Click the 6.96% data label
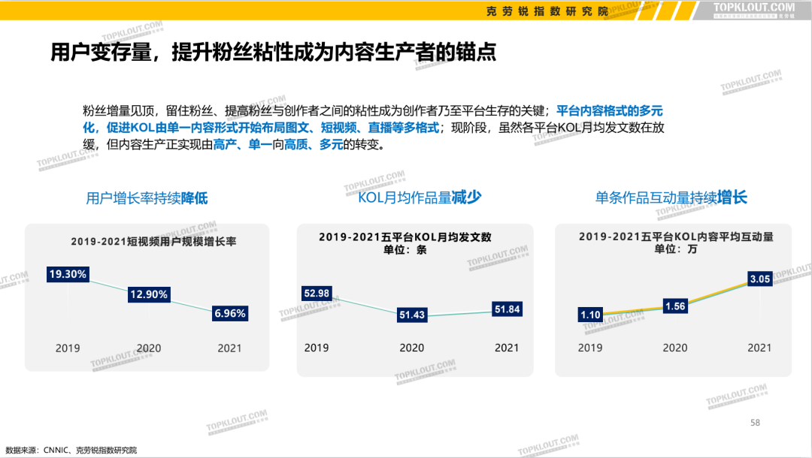This screenshot has height=458, width=812. pyautogui.click(x=230, y=313)
